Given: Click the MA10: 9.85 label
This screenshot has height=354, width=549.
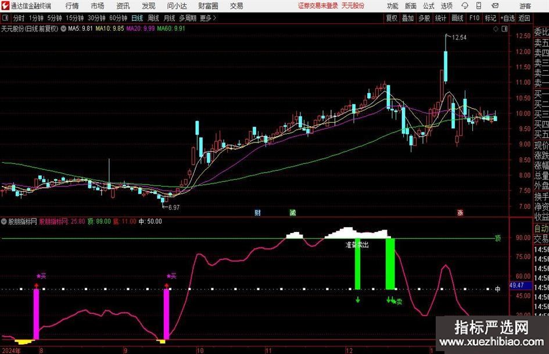Looking at the screenshot, I should pyautogui.click(x=110, y=28).
